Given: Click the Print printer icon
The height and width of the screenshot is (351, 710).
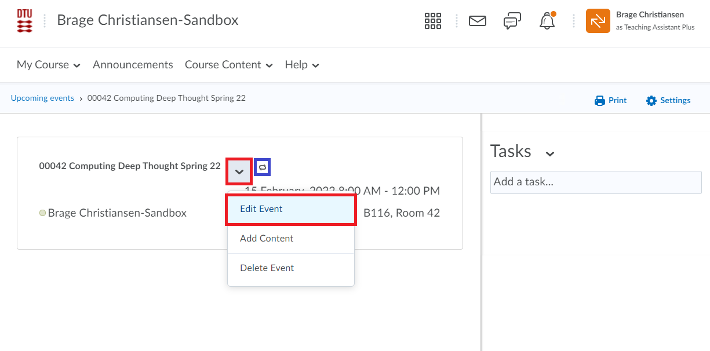Looking at the screenshot, I should [600, 101].
